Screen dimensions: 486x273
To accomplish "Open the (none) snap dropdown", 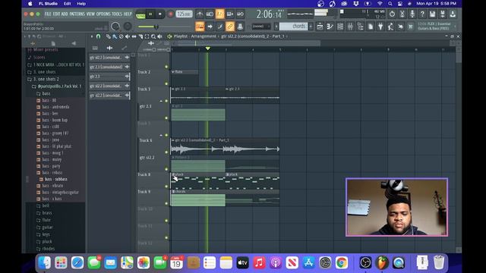I will pyautogui.click(x=261, y=27).
